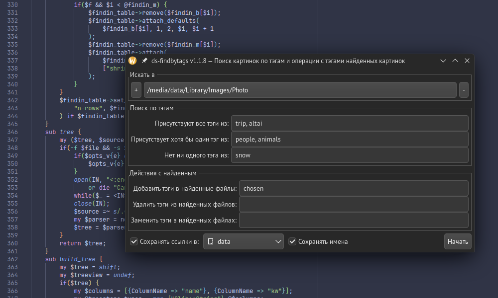The image size is (498, 298).
Task: Click line number 330 in the gutter
Action: (13, 4)
